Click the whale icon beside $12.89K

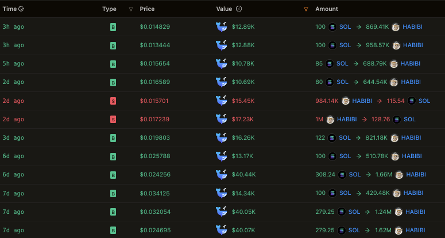click(x=222, y=26)
